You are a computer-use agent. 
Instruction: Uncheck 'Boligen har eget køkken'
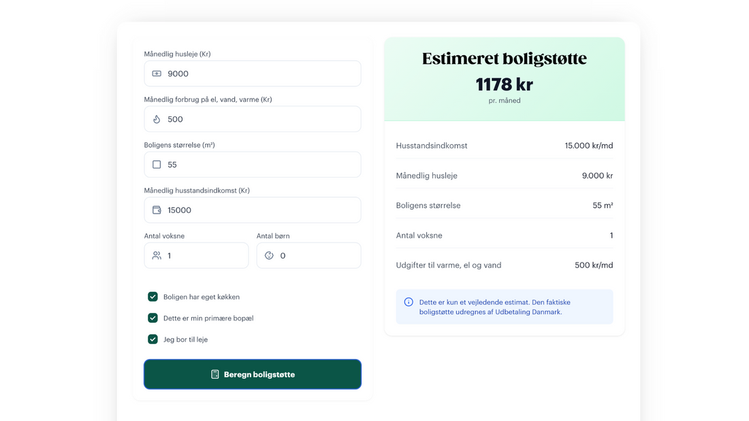153,297
